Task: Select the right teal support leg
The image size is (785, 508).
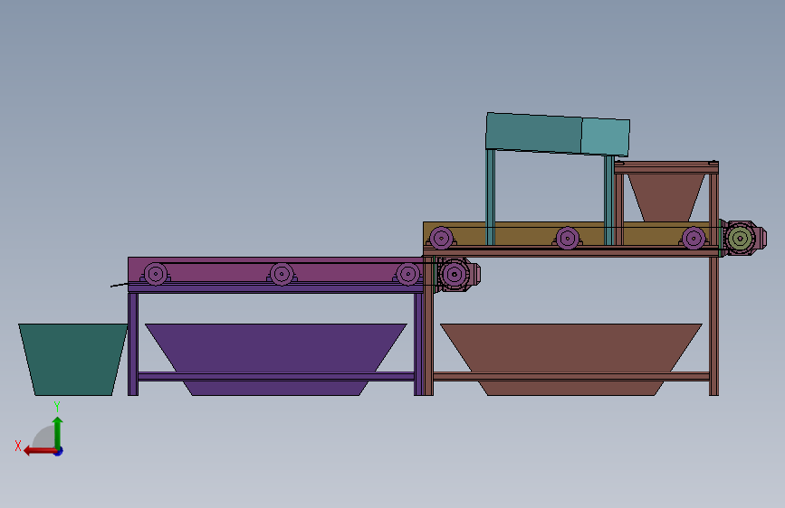Action: [609, 201]
